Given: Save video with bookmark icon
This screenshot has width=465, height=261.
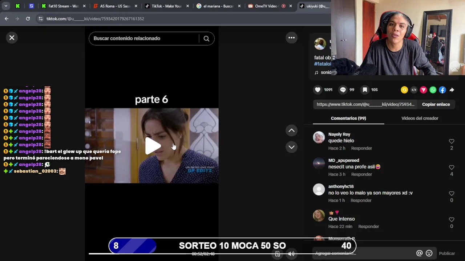Looking at the screenshot, I should [365, 90].
